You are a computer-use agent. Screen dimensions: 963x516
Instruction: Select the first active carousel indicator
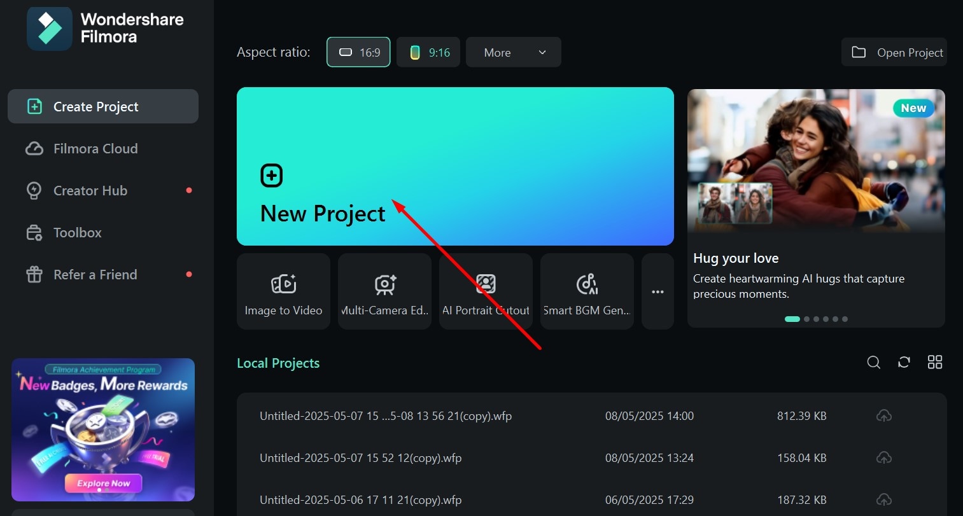[792, 319]
